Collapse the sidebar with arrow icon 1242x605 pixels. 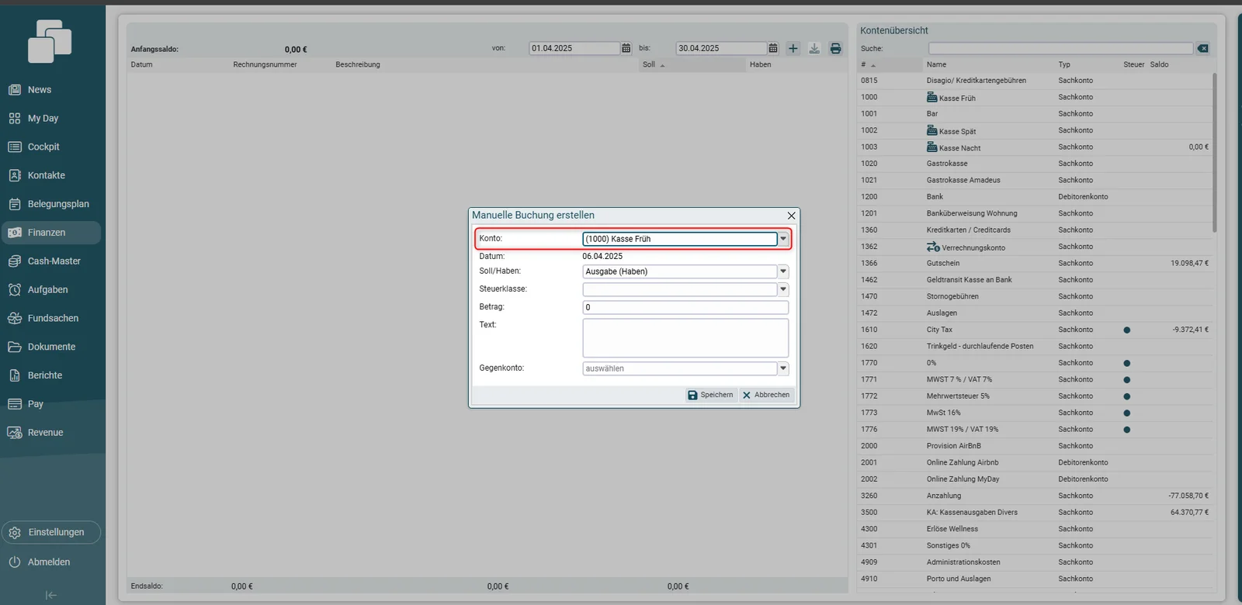tap(51, 595)
